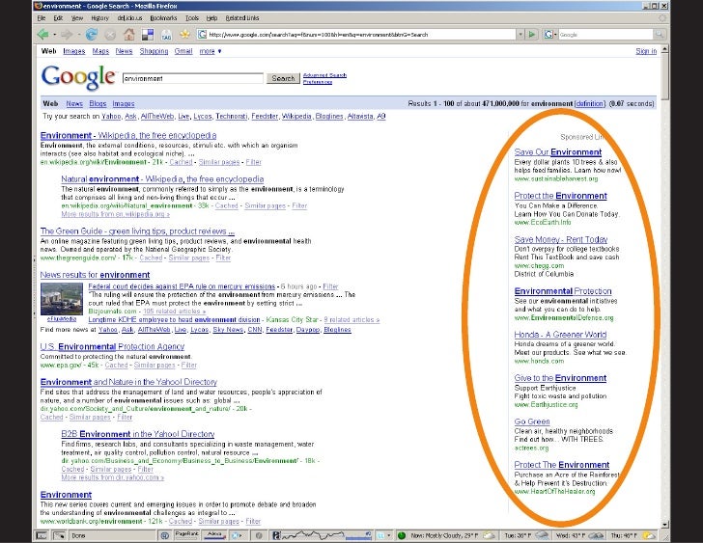Viewport: 703px width, 543px height.
Task: Open the Related Links menu
Action: [242, 18]
